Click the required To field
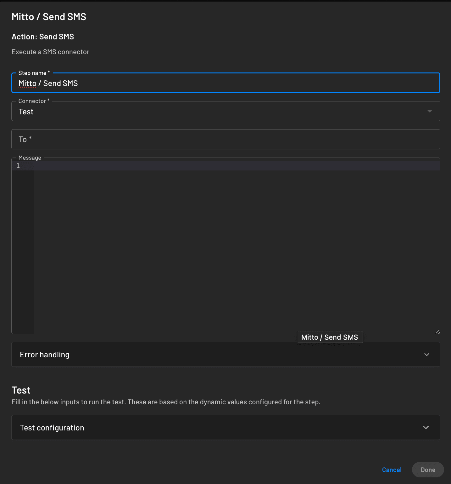This screenshot has height=484, width=451. (220, 139)
